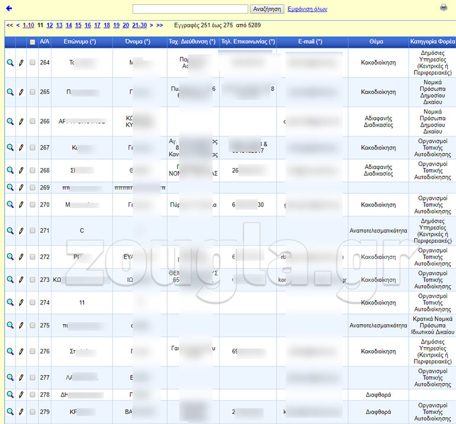Viewport: 456px width, 424px height.
Task: Select the checkbox for record 272
Action: [x=33, y=257]
